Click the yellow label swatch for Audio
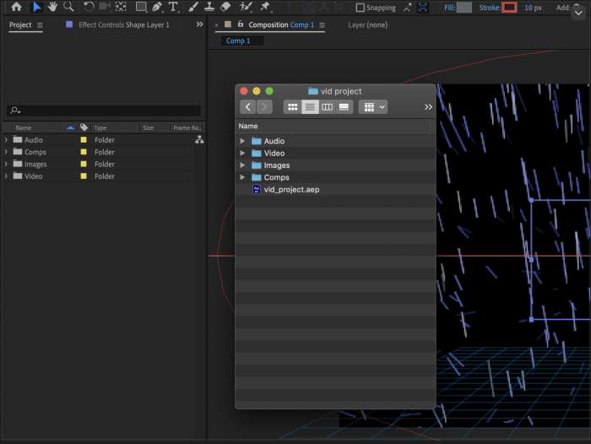 [x=84, y=140]
